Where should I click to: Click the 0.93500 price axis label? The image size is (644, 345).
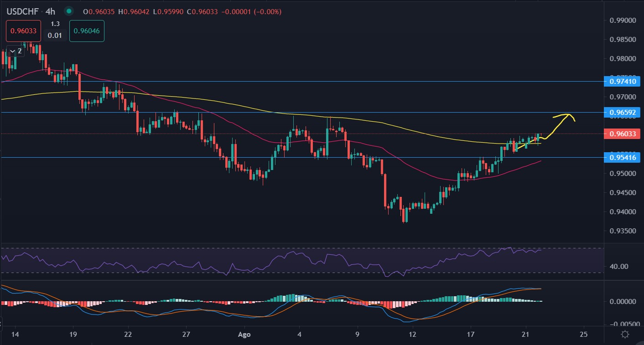click(x=623, y=231)
